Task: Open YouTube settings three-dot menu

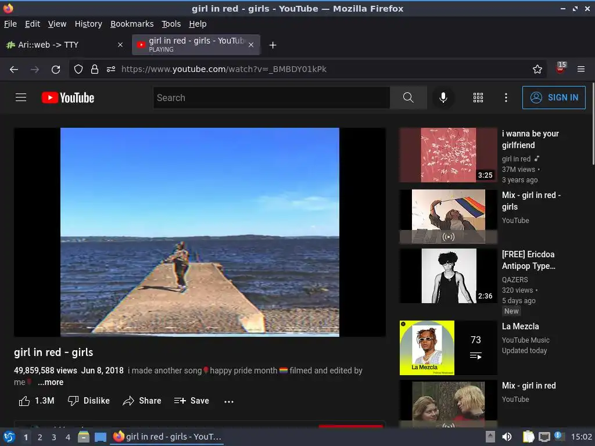Action: click(x=506, y=98)
